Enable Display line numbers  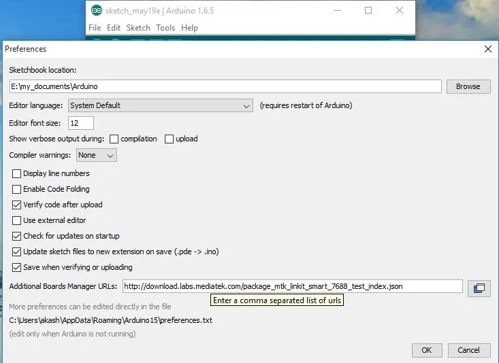pyautogui.click(x=16, y=173)
